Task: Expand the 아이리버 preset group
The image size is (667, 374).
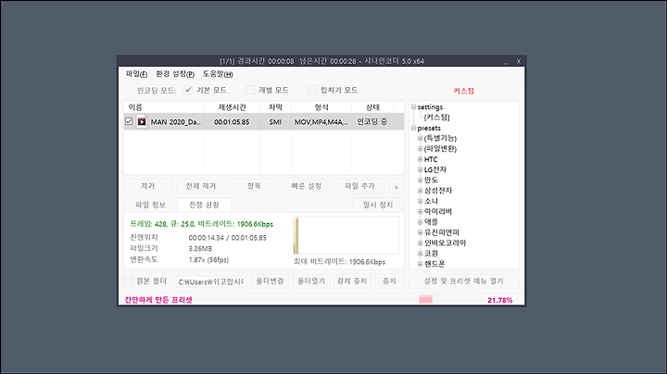Action: (x=420, y=211)
